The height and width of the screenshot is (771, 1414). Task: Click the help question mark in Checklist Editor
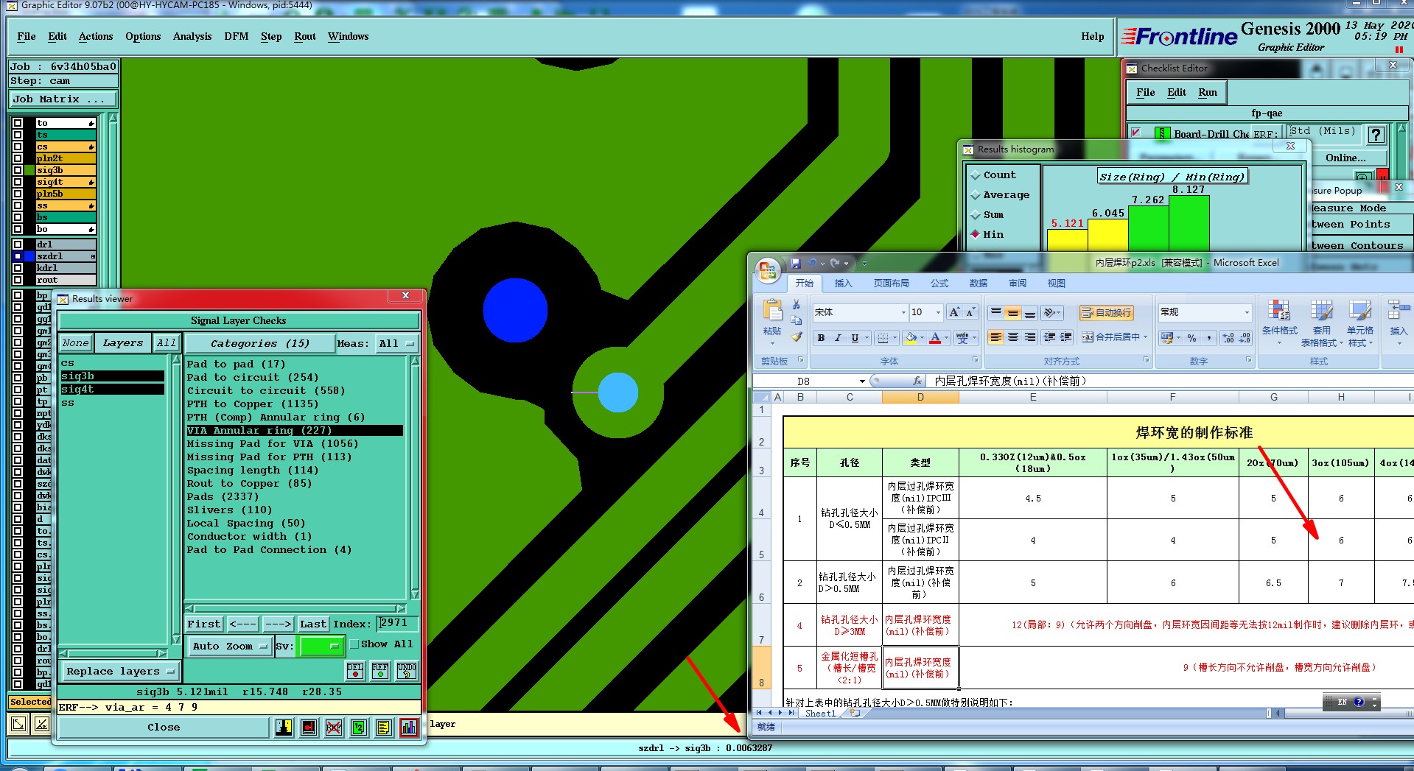coord(1376,135)
